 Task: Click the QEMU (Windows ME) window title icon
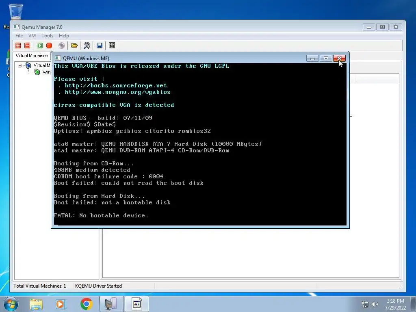[x=58, y=58]
